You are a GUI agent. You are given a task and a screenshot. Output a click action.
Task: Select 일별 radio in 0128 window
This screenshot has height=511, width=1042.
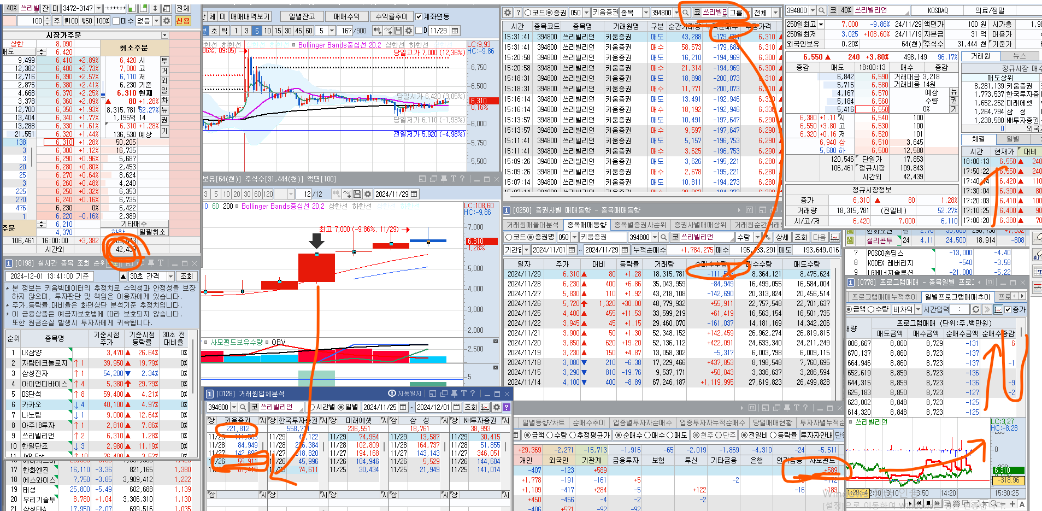[x=342, y=407]
